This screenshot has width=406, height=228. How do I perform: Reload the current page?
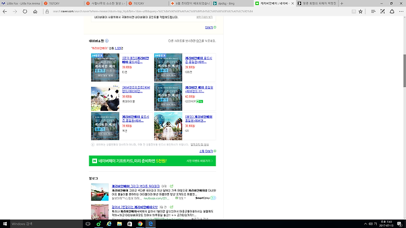25,11
